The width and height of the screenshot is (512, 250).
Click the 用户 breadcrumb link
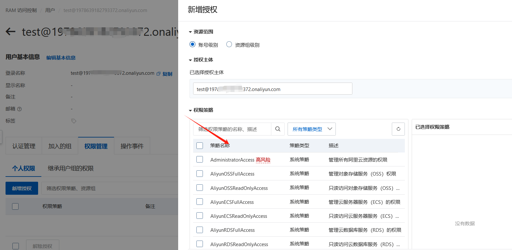(x=50, y=10)
